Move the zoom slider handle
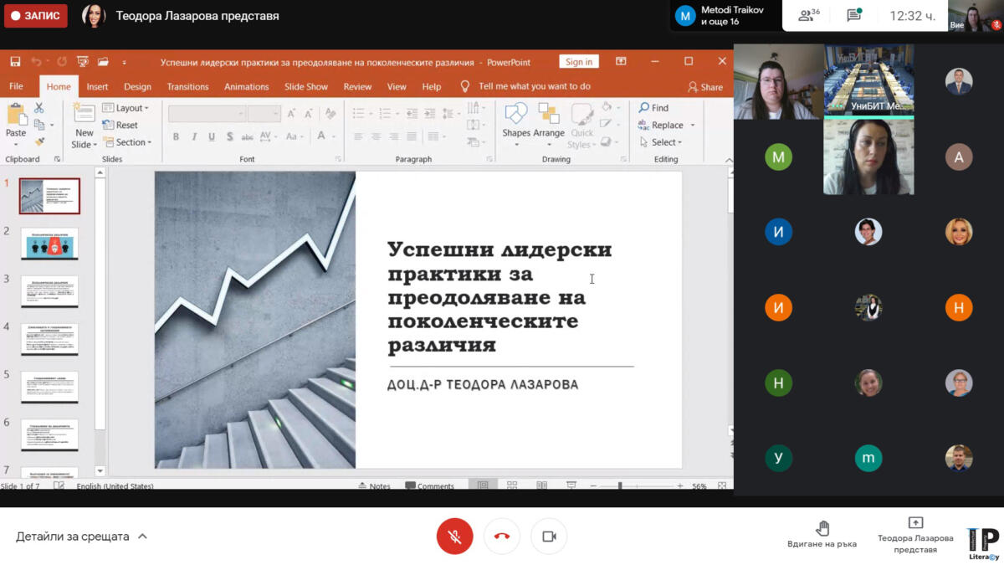Screen dimensions: 1004x565 click(x=620, y=485)
